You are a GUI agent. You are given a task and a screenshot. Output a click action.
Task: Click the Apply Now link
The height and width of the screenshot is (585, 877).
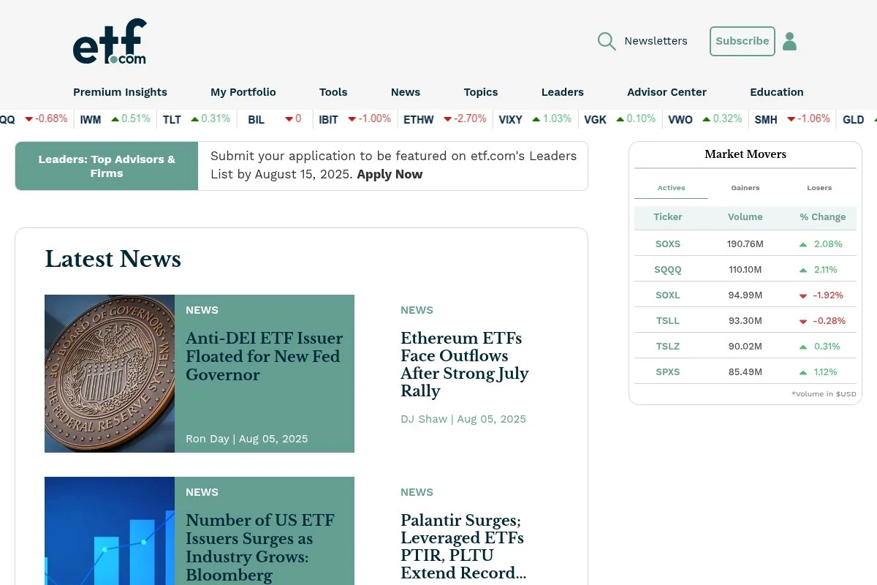[x=390, y=174]
